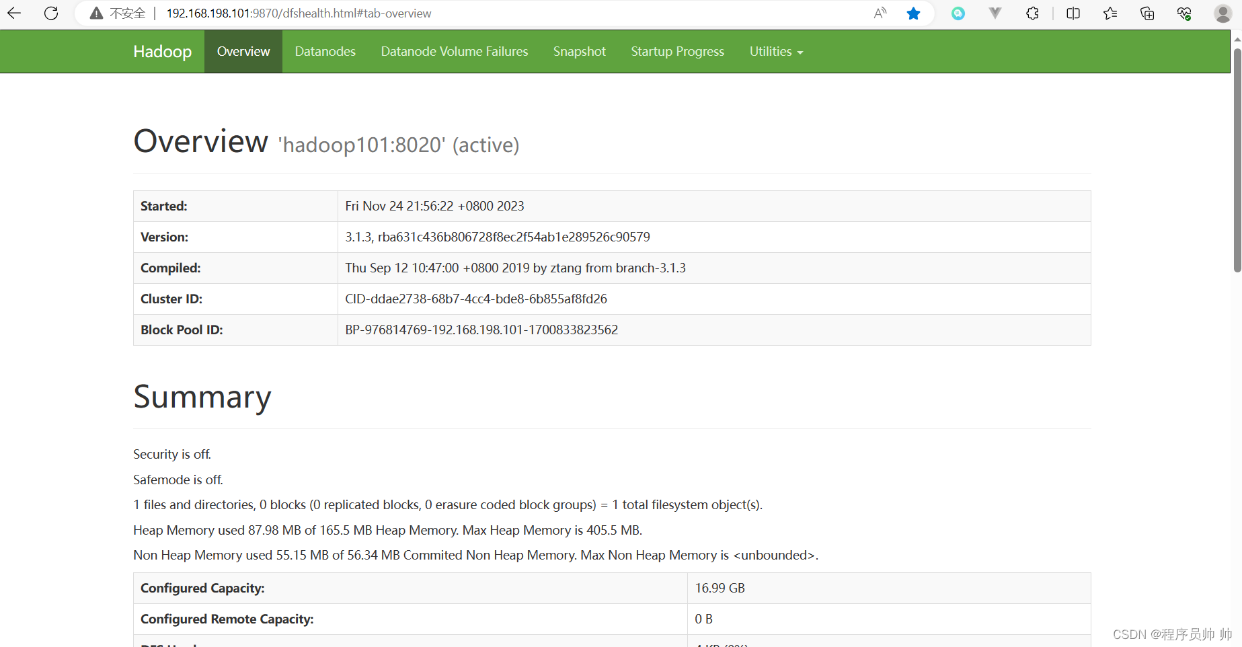Click the 'Version:' row label
This screenshot has width=1242, height=647.
click(165, 237)
